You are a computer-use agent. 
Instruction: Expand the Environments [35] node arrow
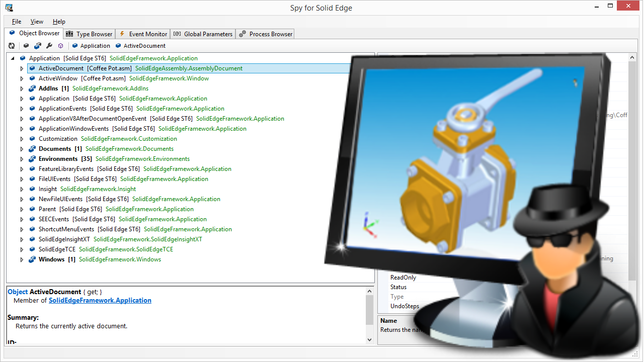tap(22, 159)
